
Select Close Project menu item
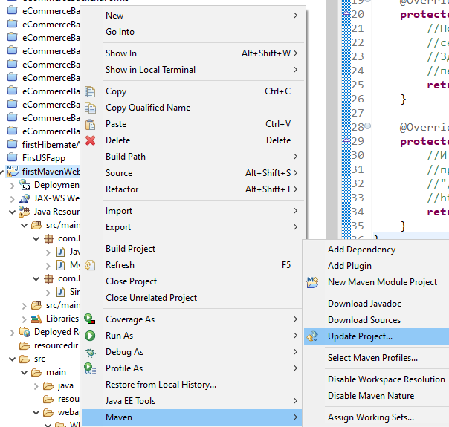pyautogui.click(x=192, y=281)
